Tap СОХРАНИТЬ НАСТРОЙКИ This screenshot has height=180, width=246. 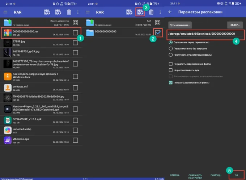coord(195,176)
